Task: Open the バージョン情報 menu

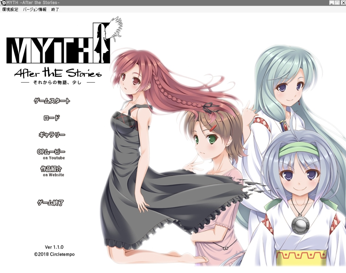Action: pyautogui.click(x=35, y=10)
